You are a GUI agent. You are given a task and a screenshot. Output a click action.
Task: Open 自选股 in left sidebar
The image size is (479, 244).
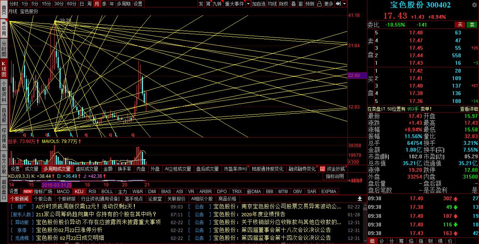click(4, 116)
